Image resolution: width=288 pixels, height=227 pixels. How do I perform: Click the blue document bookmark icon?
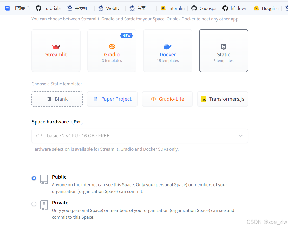point(7,8)
